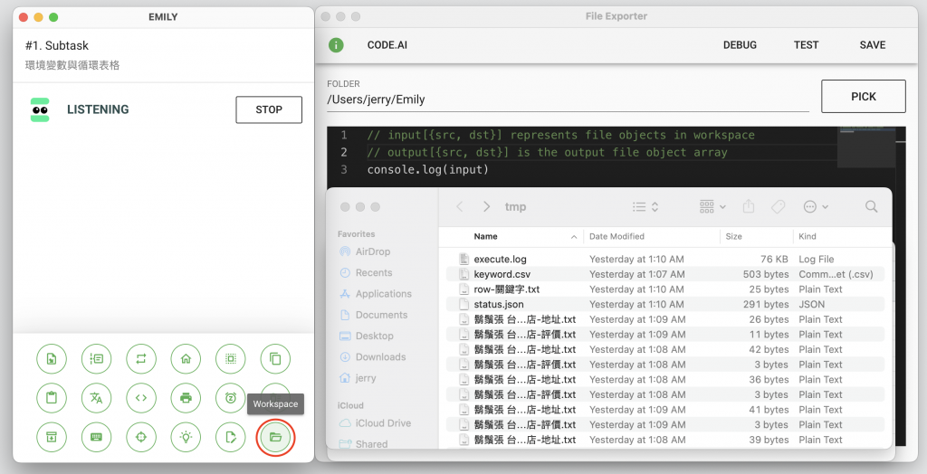Go to the home icon in Emily

click(186, 359)
